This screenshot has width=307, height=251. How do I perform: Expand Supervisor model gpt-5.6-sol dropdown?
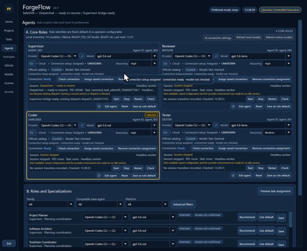(x=154, y=57)
